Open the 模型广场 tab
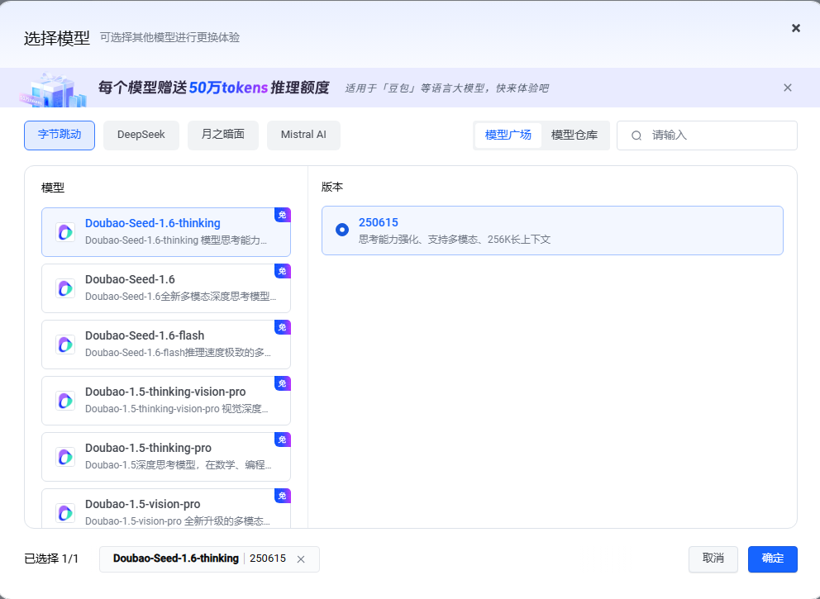Screen dimensions: 820x599 point(508,135)
